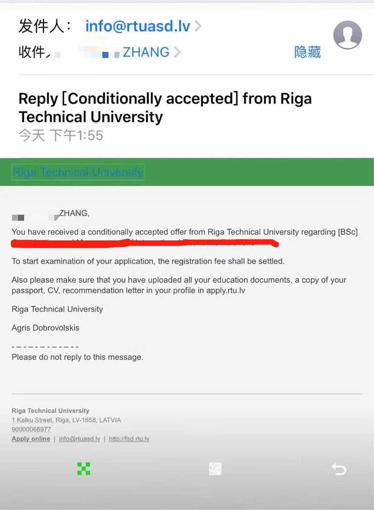374x510 pixels.
Task: Tap the recipient name ZHANG
Action: pyautogui.click(x=146, y=52)
